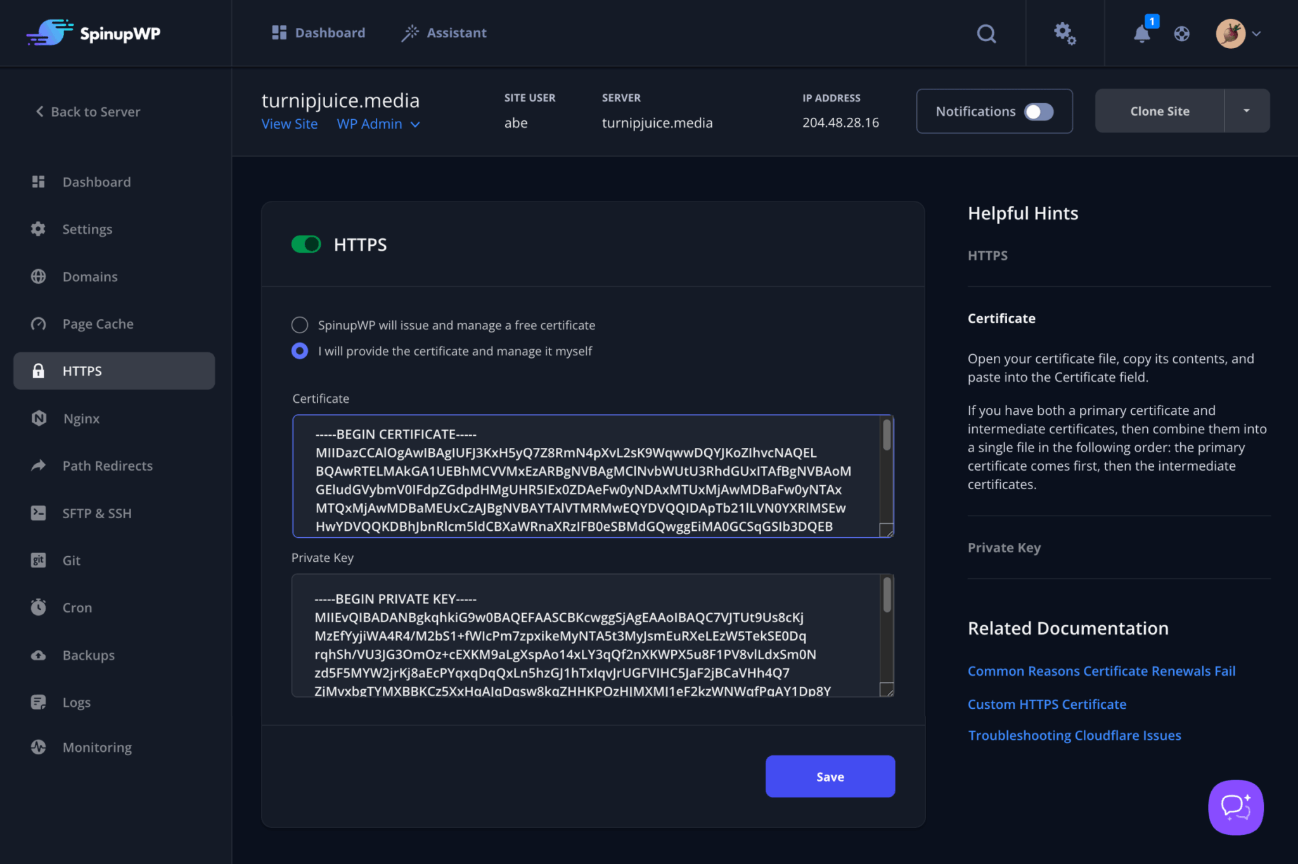
Task: Open the top Dashboard grid icon
Action: tap(279, 33)
